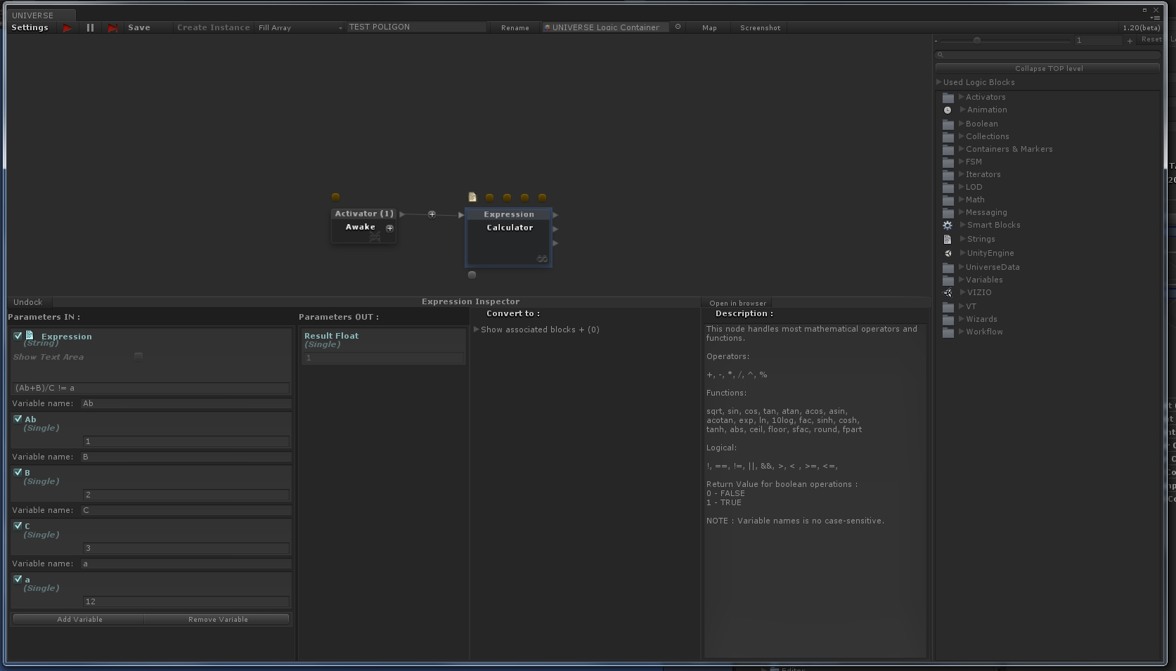The image size is (1176, 671).
Task: Click the plus icon on the Awake node
Action: tap(389, 228)
